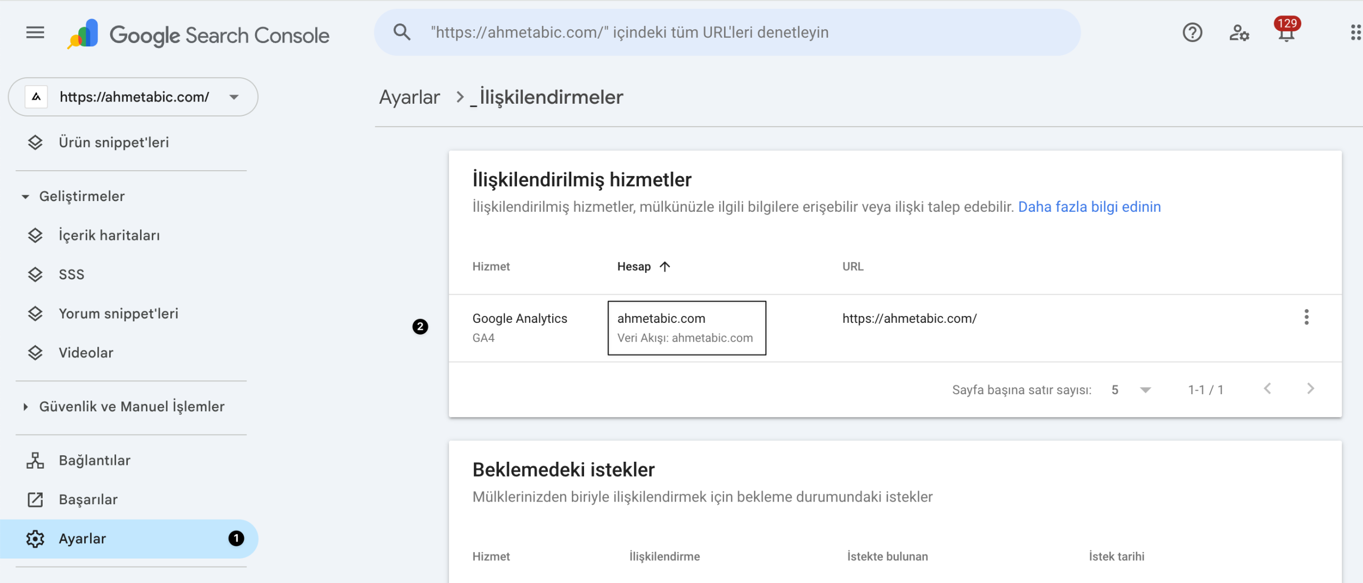Image resolution: width=1363 pixels, height=583 pixels.
Task: Click the Google Search Console logo
Action: pyautogui.click(x=199, y=35)
